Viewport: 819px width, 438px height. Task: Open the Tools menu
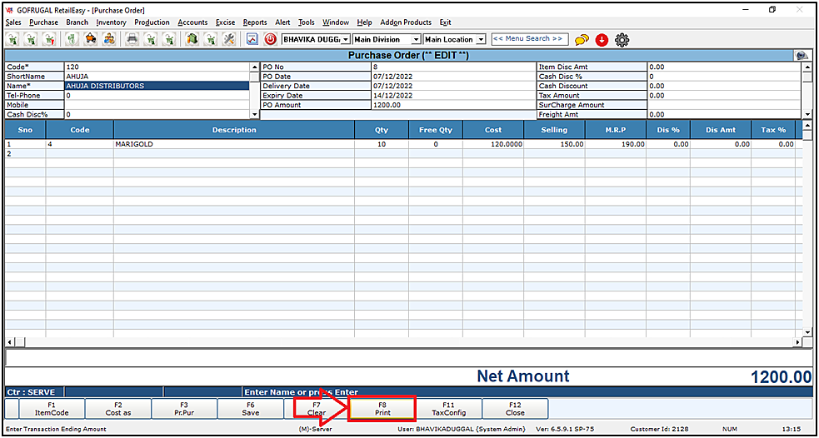point(307,22)
